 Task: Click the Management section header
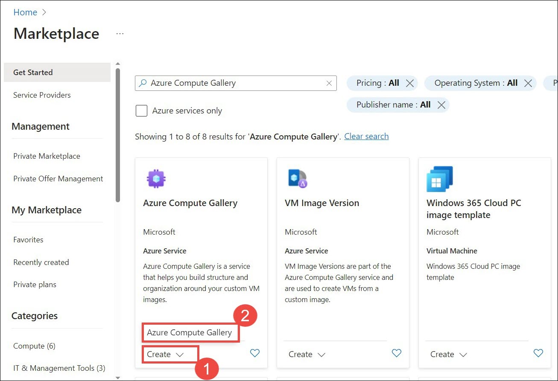[x=41, y=126]
